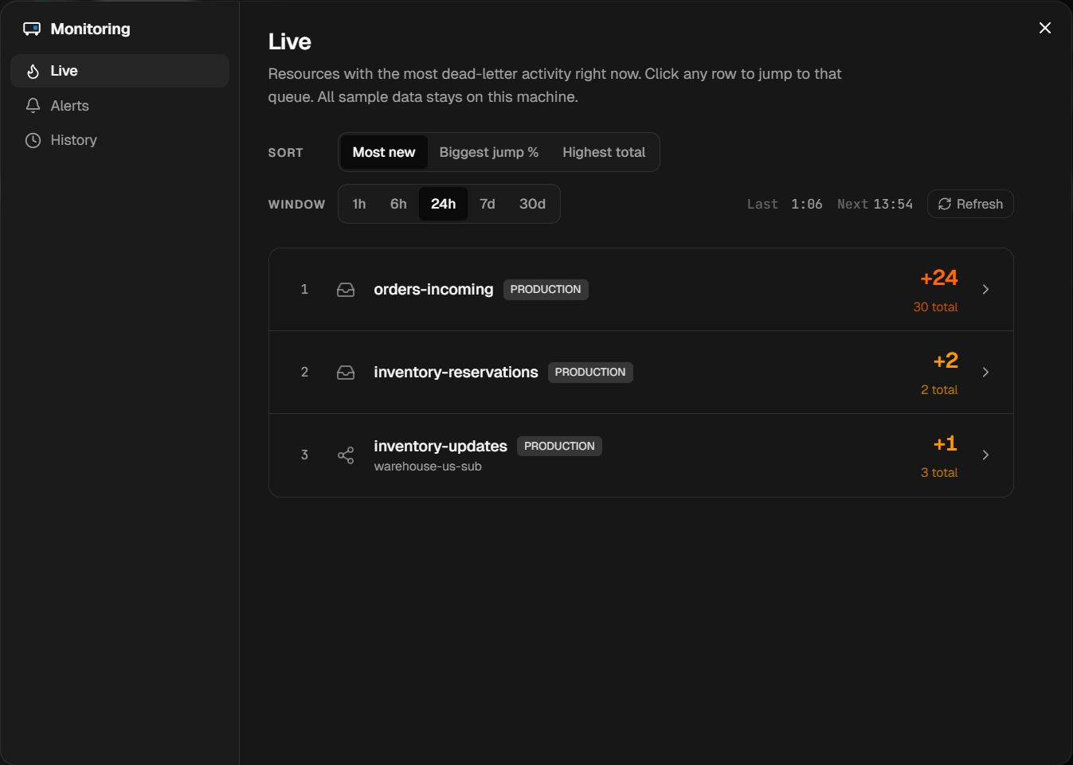Click PRODUCTION badge on inventory-updates

tap(559, 447)
